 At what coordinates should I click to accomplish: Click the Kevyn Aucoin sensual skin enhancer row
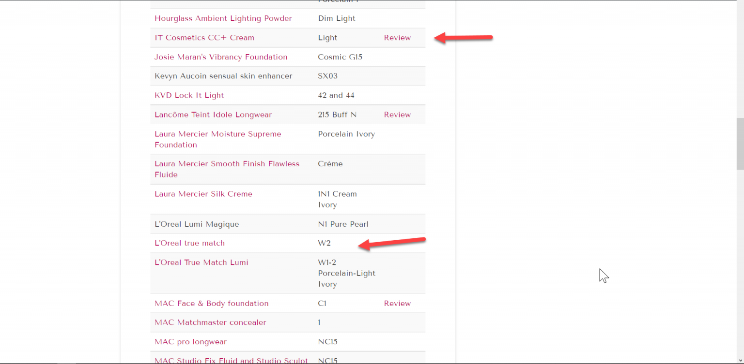click(x=223, y=76)
